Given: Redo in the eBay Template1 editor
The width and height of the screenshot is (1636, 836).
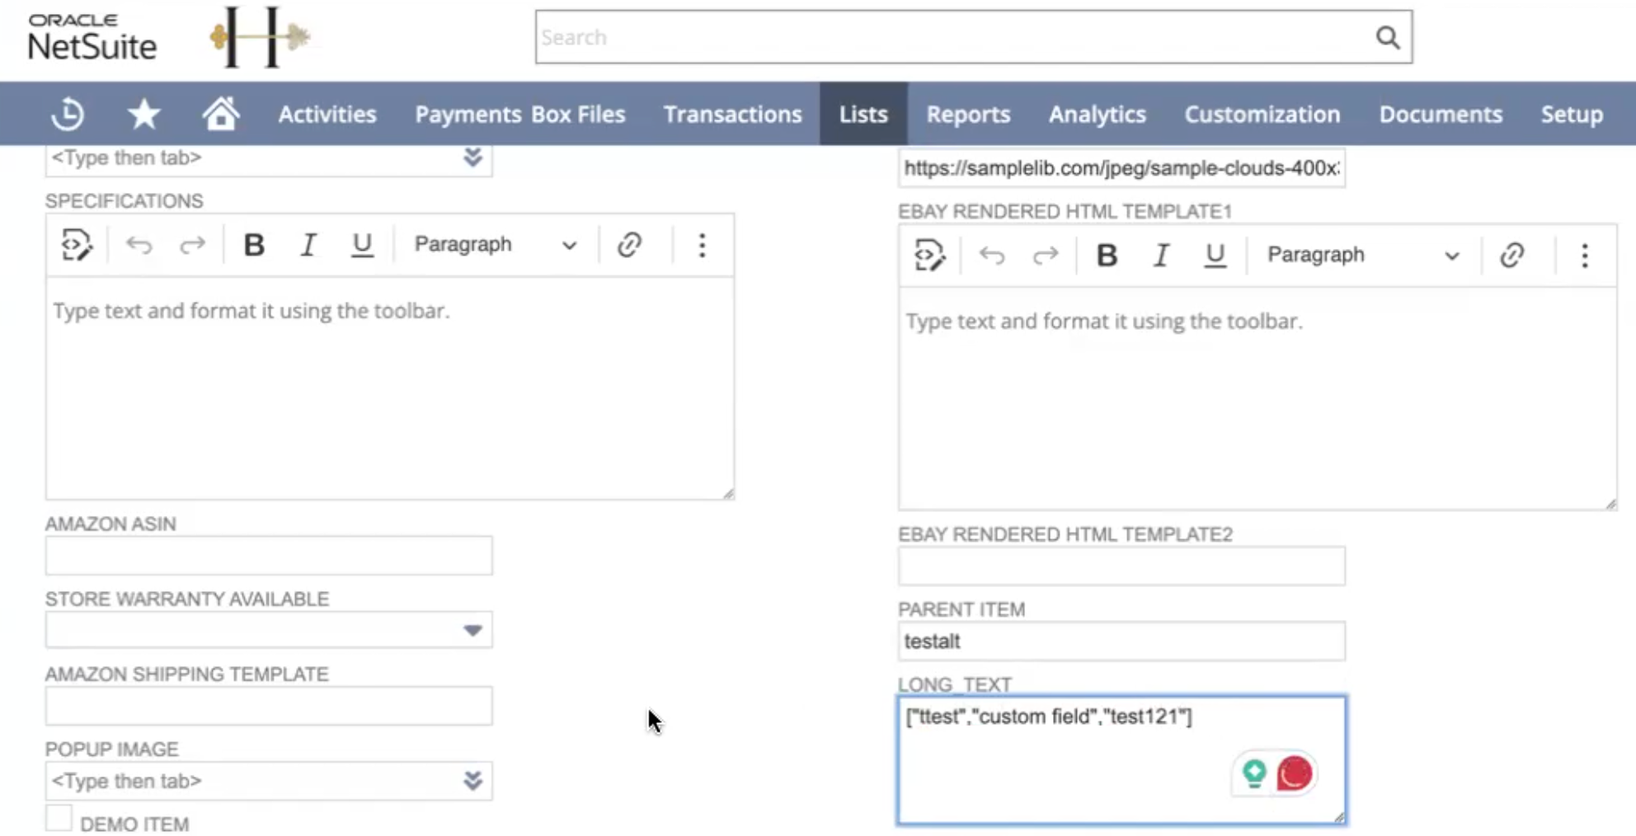Looking at the screenshot, I should pos(1046,256).
